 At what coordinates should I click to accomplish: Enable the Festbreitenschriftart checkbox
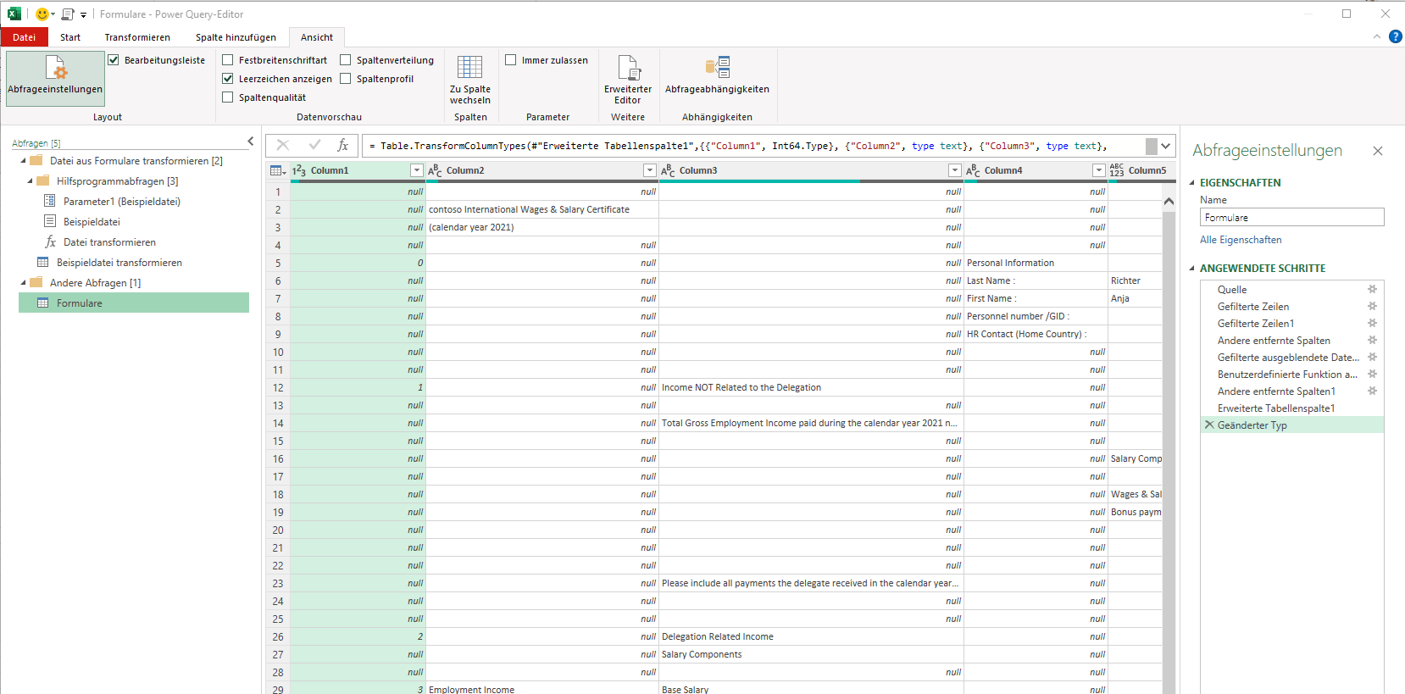(228, 60)
